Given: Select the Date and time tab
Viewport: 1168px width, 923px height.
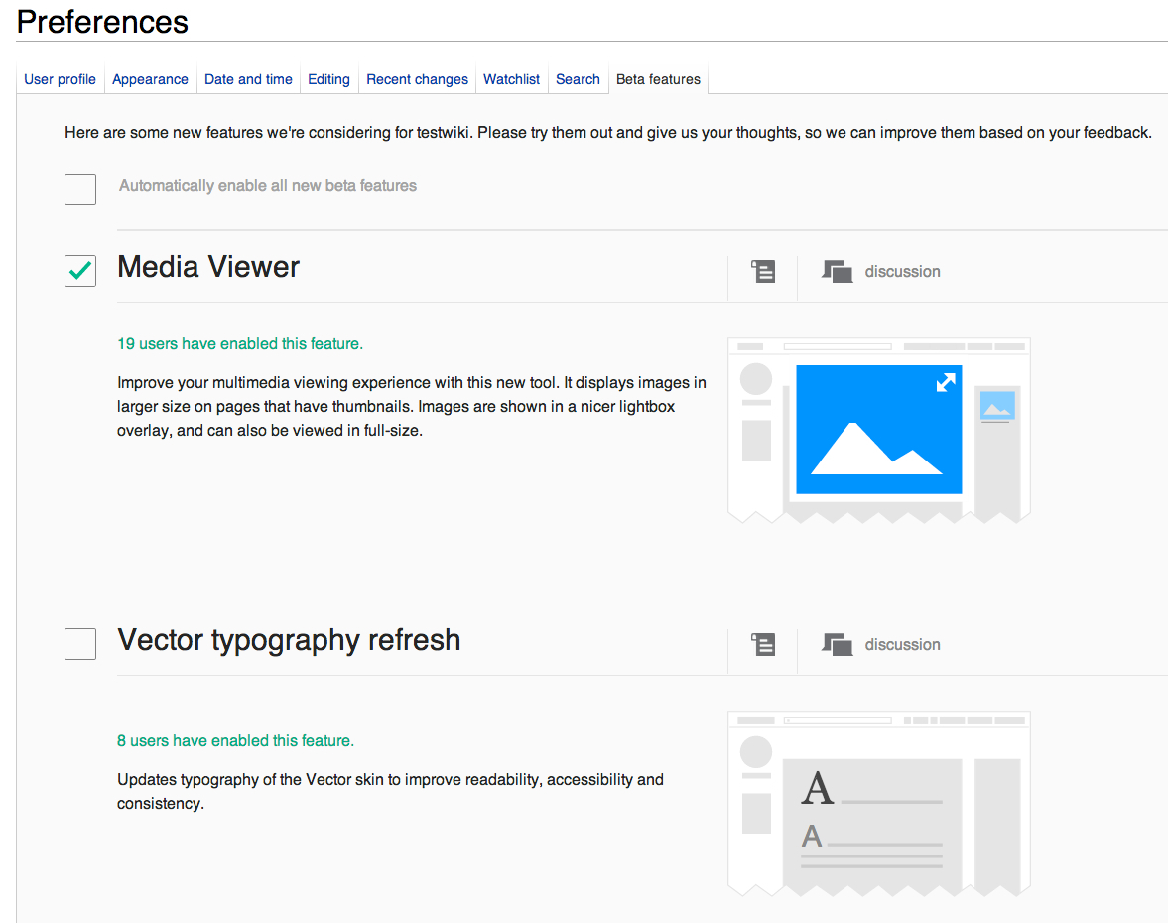Looking at the screenshot, I should 247,79.
